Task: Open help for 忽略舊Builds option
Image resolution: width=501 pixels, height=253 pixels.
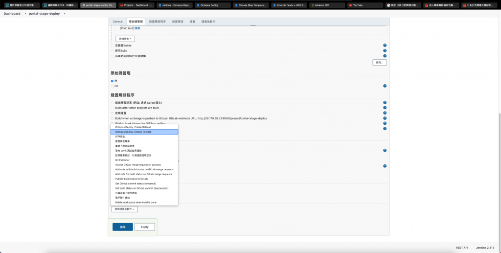Action: [x=385, y=46]
